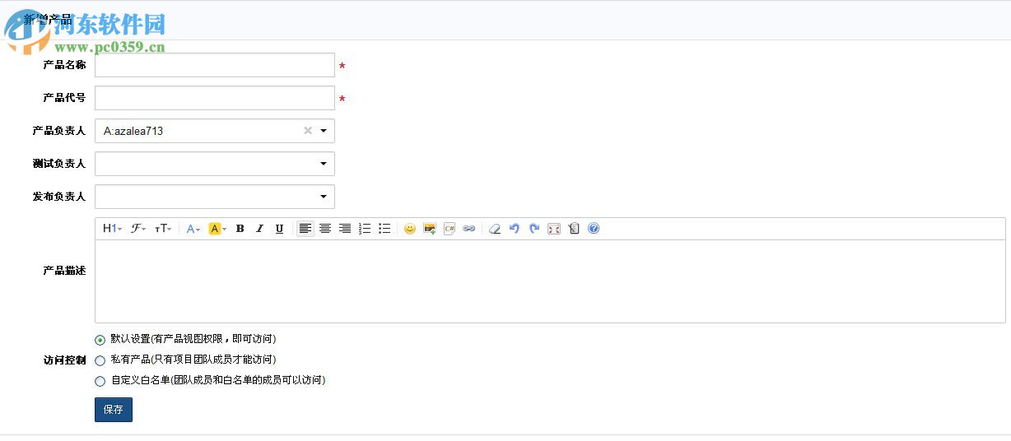Click into the product description text area

coord(550,281)
